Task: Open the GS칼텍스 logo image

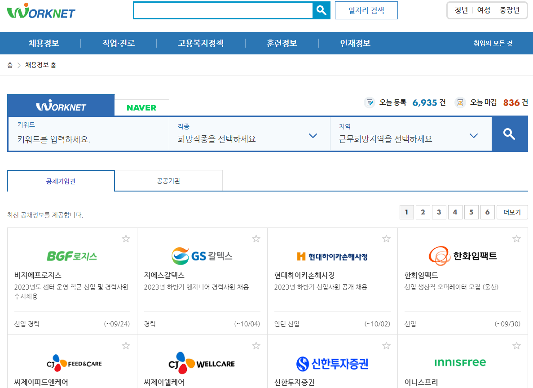Action: tap(202, 256)
